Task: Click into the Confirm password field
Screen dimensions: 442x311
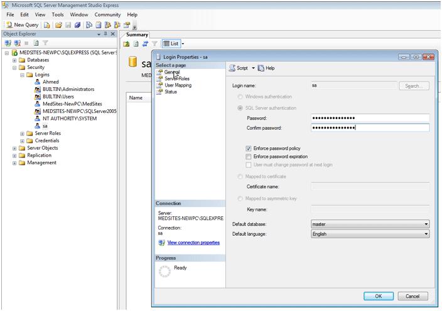Action: [x=370, y=128]
